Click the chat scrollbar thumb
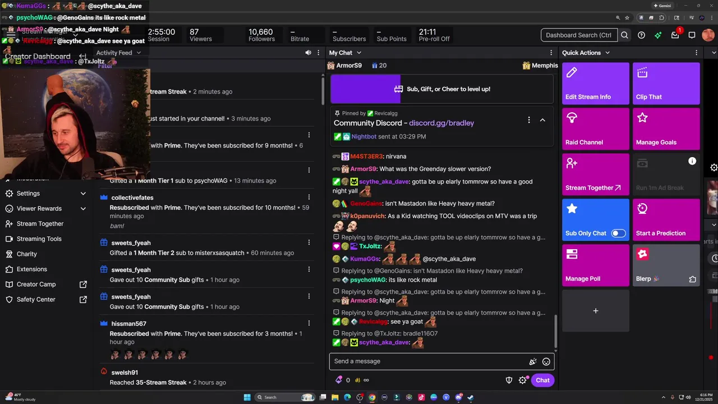The height and width of the screenshot is (404, 718). pos(556,330)
